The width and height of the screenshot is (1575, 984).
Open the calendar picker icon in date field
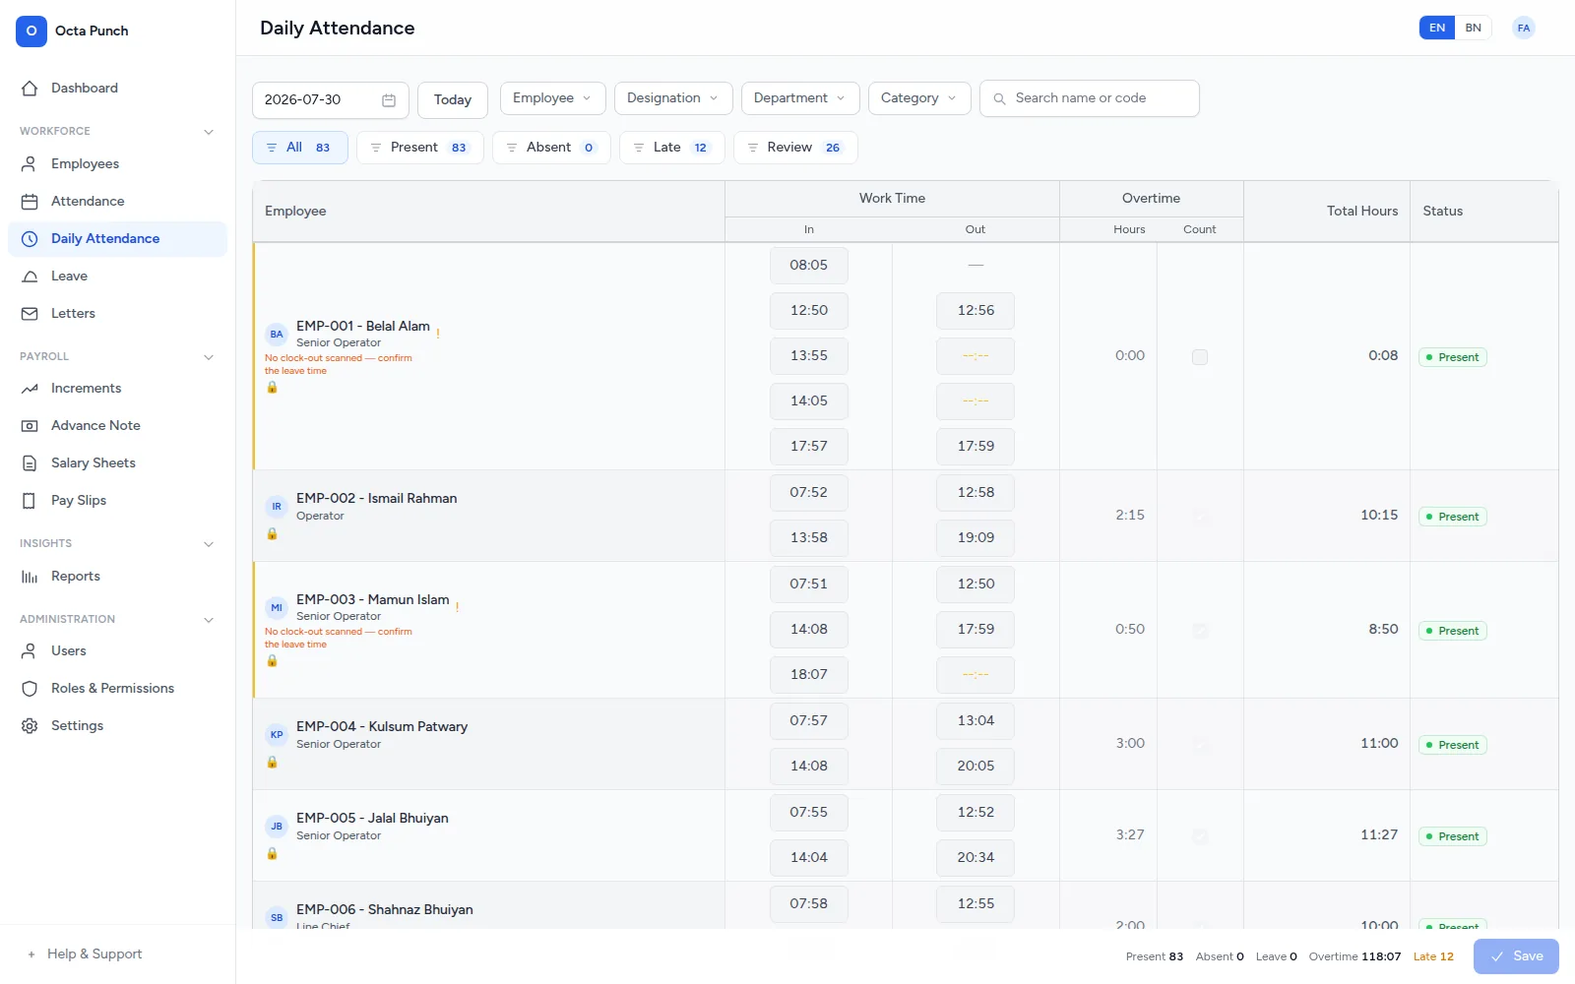389,99
